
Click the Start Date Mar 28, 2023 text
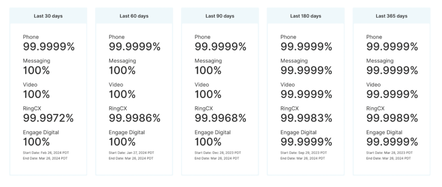(389, 153)
